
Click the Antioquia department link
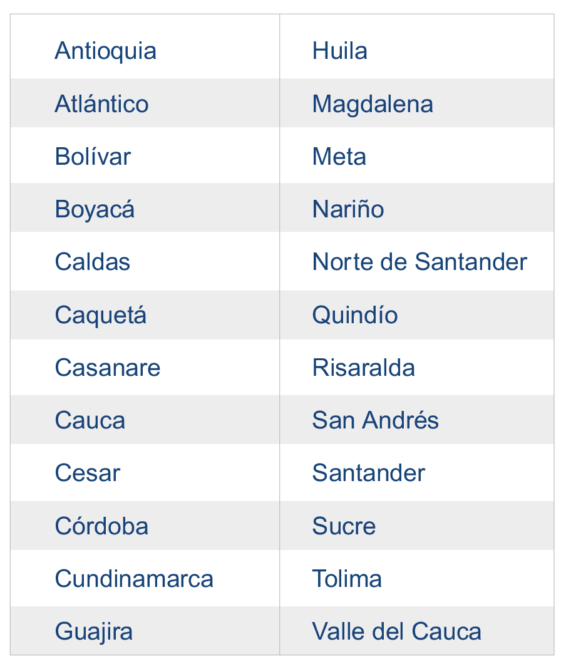tap(105, 51)
